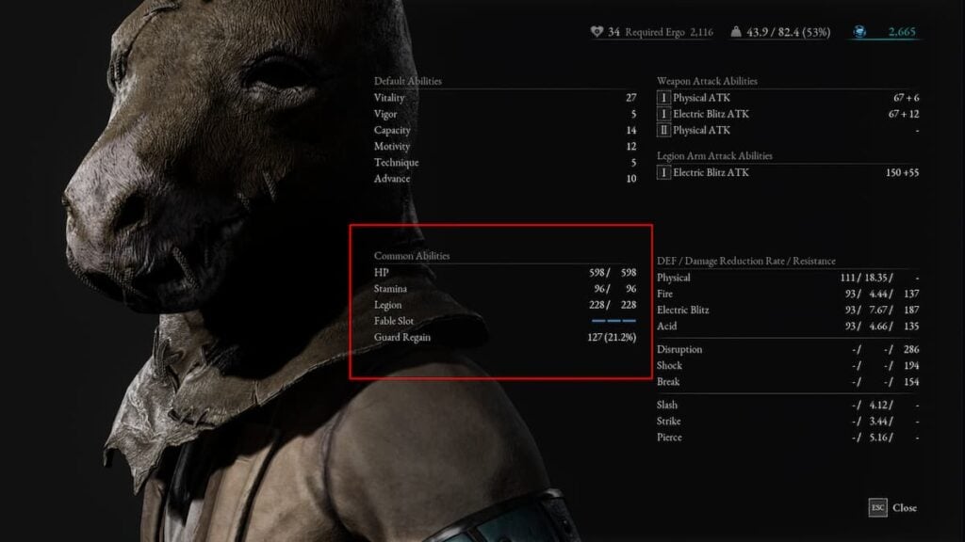Click the Guard Regain value 127 (21.2%)
This screenshot has width=965, height=542.
pyautogui.click(x=612, y=337)
